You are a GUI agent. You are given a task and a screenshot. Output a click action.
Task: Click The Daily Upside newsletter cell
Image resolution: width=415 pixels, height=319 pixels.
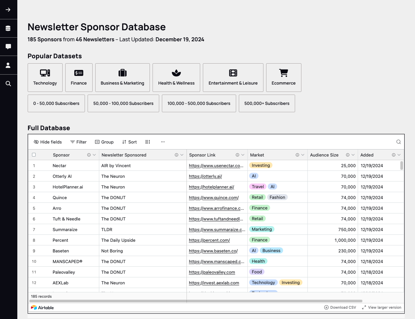pyautogui.click(x=143, y=240)
